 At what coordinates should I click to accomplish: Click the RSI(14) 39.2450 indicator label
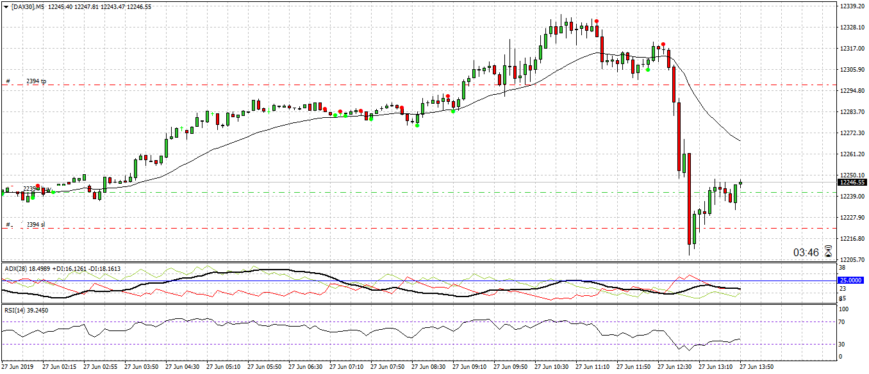25,311
